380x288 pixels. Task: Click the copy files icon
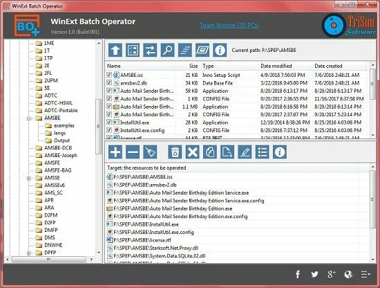[x=210, y=152]
